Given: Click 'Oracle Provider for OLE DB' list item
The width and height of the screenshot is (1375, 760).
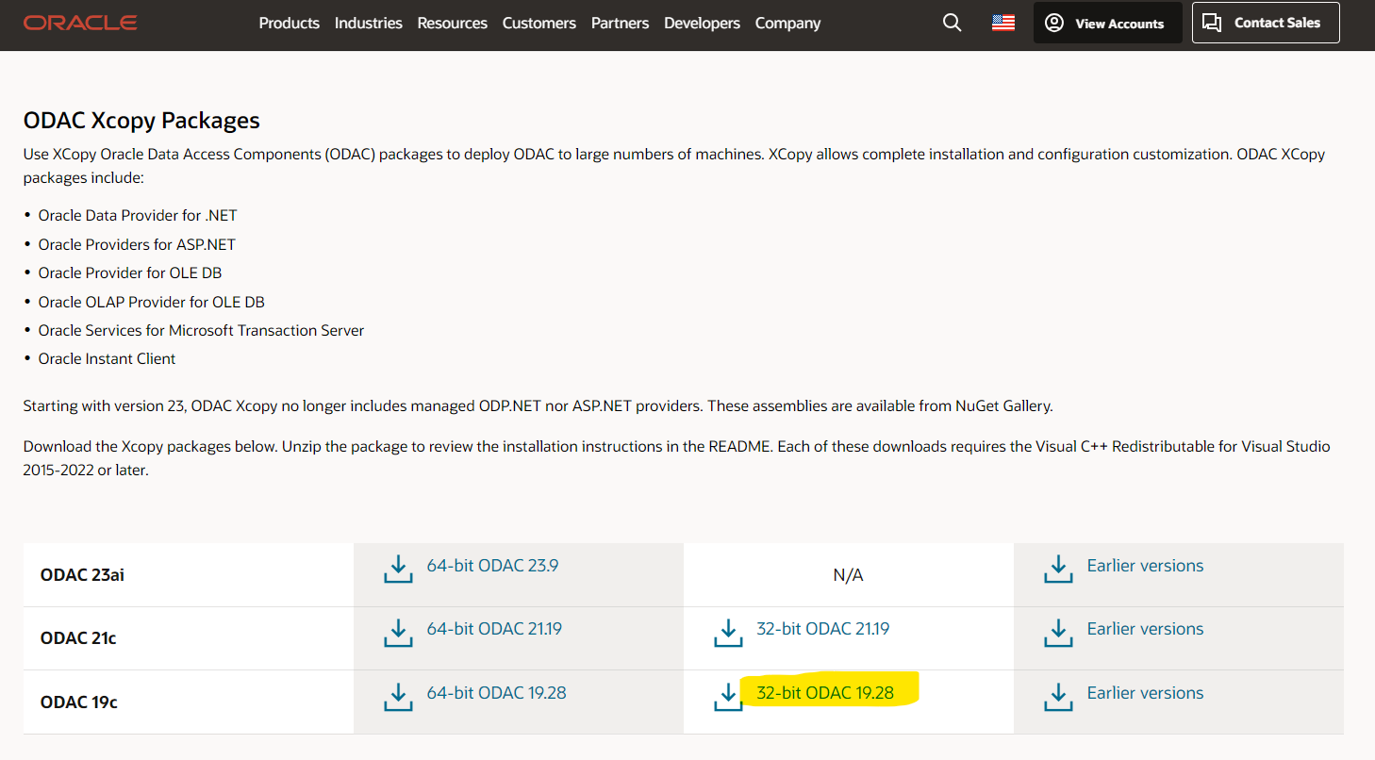Looking at the screenshot, I should 130,273.
